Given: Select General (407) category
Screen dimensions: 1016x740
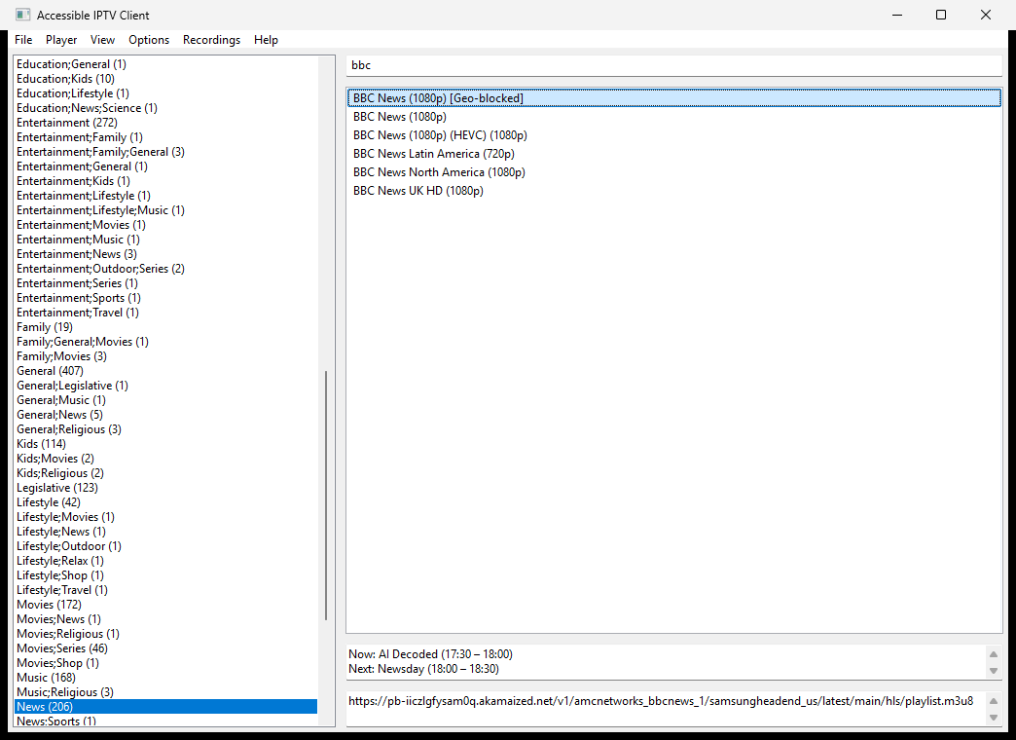Looking at the screenshot, I should click(x=165, y=371).
